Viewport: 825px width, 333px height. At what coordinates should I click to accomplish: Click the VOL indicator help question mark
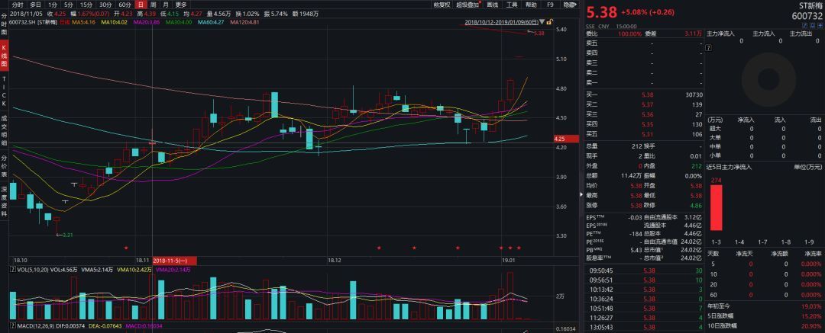[x=12, y=270]
